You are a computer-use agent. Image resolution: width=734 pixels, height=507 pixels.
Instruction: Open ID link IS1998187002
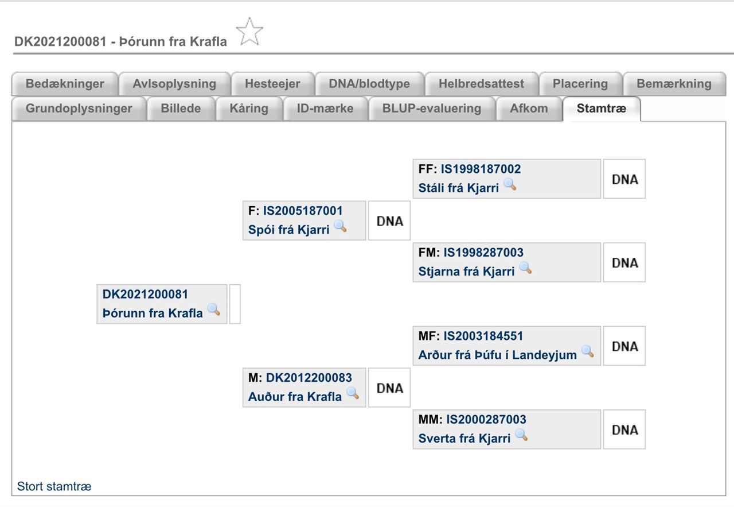pos(481,169)
